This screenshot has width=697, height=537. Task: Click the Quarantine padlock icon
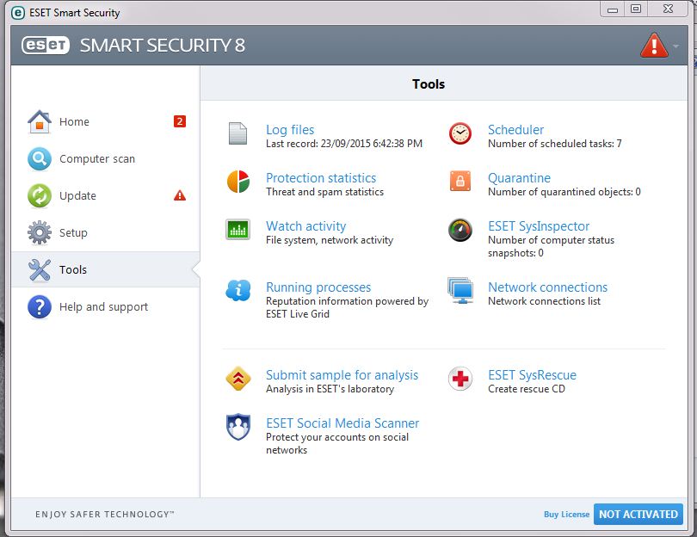460,182
